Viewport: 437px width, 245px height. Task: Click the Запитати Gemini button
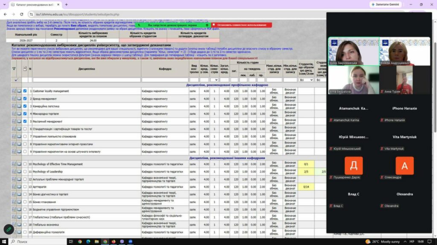(386, 4)
